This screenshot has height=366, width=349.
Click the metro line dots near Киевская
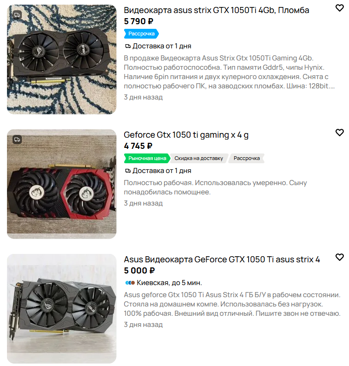tap(130, 283)
